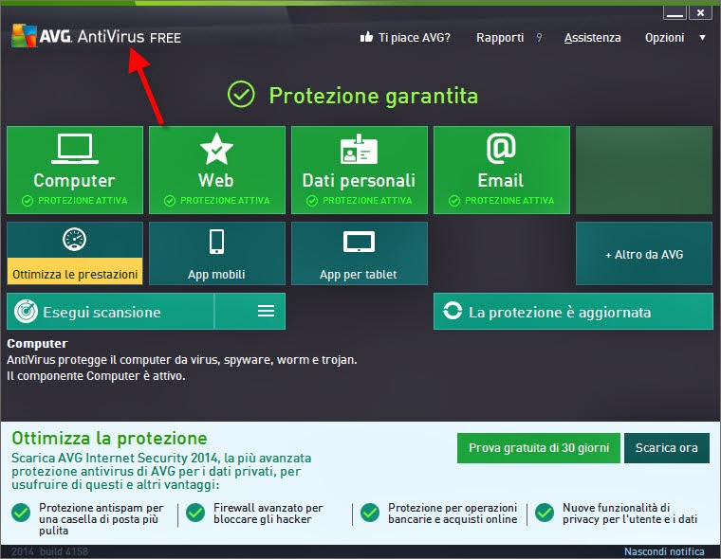Click Email PROTEZIONE ATTIVA status text

pos(509,201)
